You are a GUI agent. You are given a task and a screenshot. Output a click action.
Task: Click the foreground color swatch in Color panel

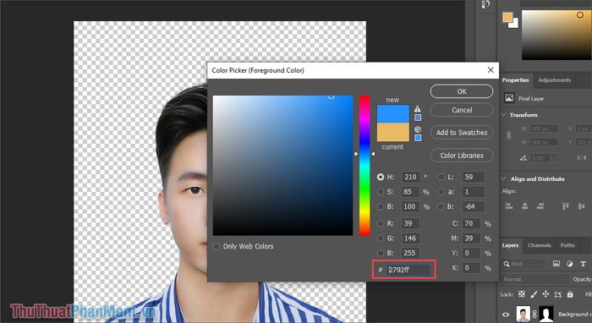point(507,18)
